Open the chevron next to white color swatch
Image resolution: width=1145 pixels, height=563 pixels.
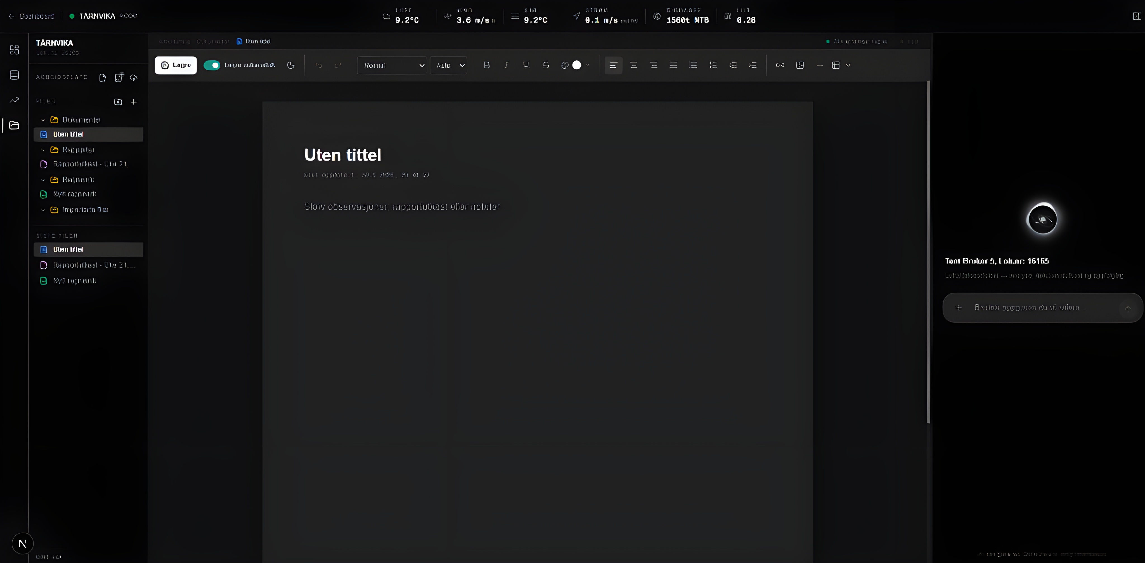point(587,65)
